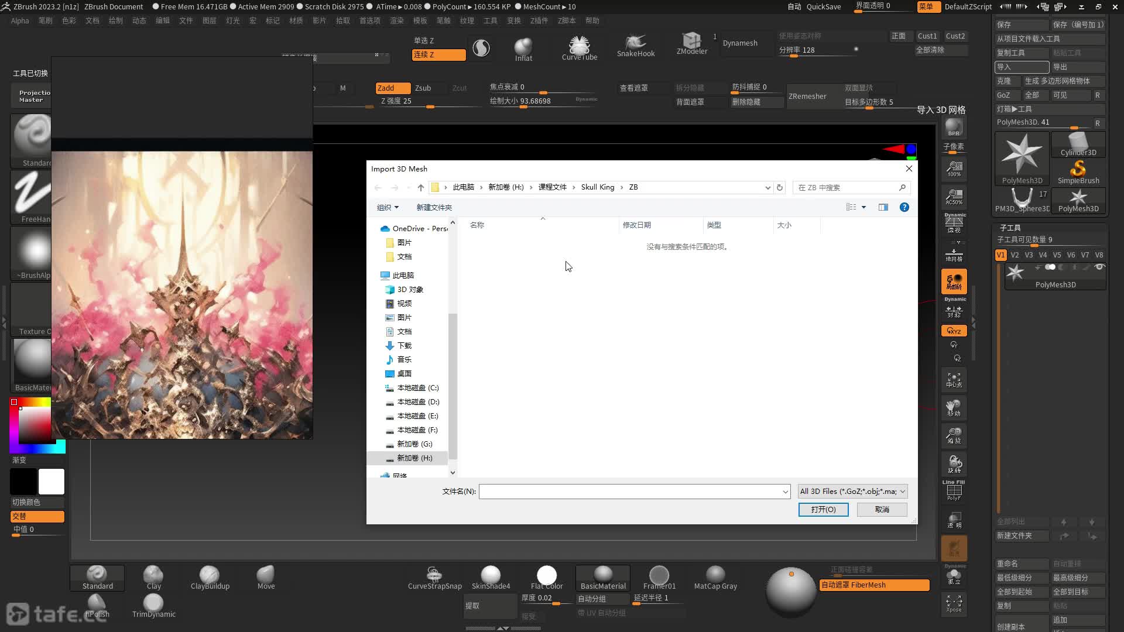Toggle the XYZ rotation button
Screen dimensions: 1124x632
coord(954,331)
